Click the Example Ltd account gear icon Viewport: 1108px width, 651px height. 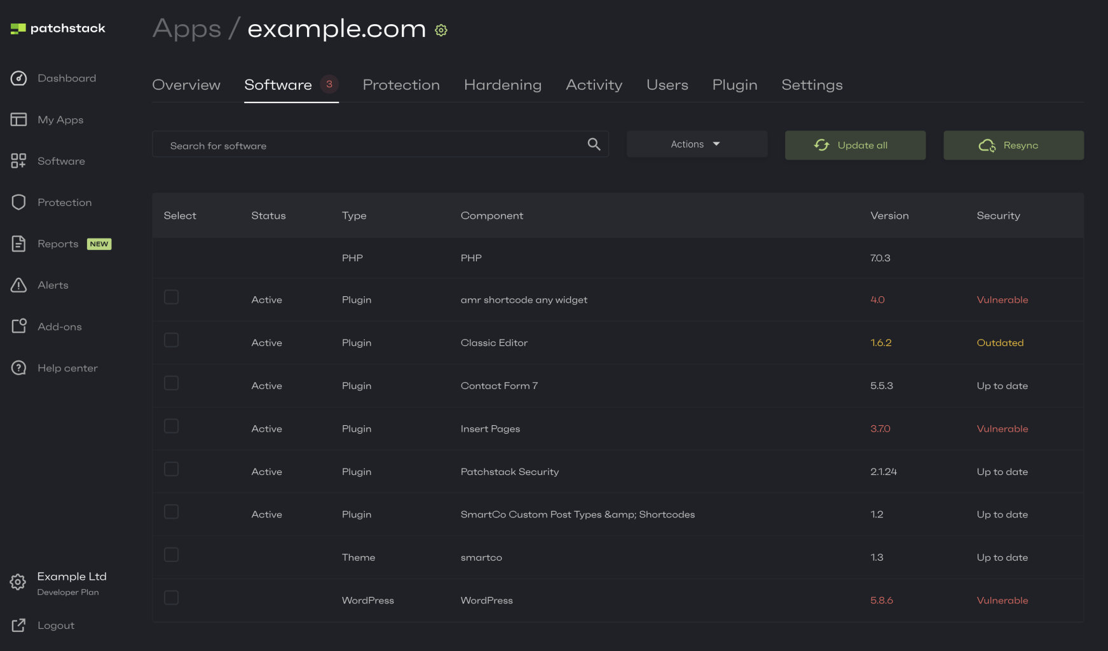18,582
